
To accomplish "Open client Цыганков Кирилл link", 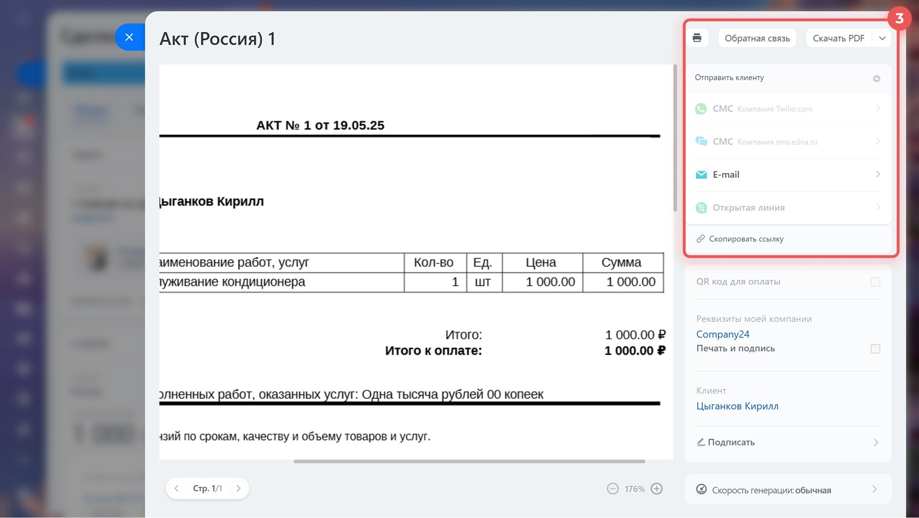I will (x=737, y=406).
